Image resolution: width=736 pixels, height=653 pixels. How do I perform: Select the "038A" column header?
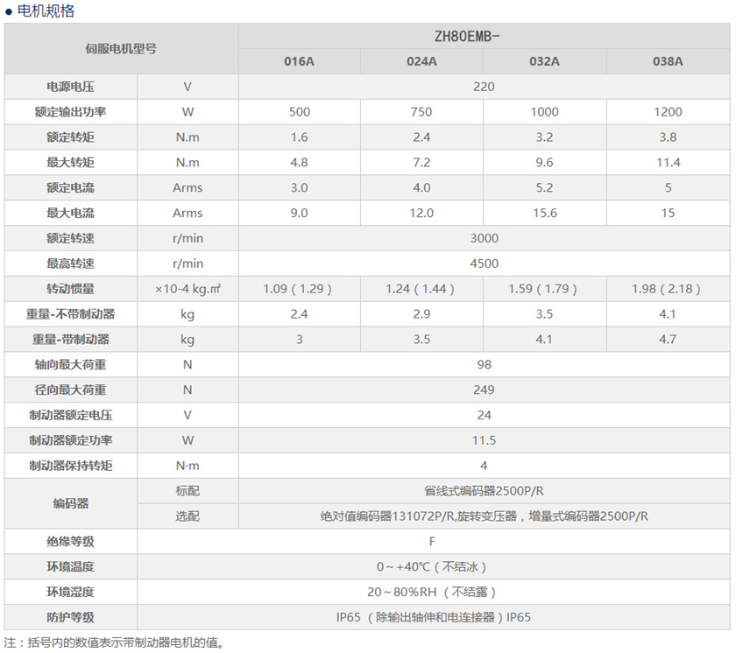click(x=667, y=61)
